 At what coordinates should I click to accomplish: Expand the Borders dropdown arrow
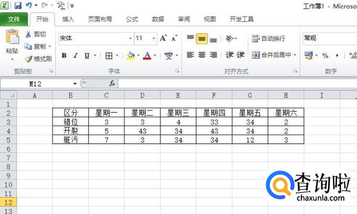click(117, 55)
